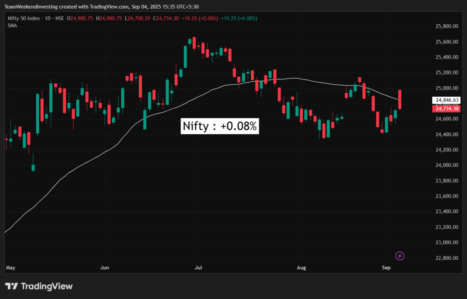Image resolution: width=467 pixels, height=299 pixels.
Task: Select the Nifty 50 Index symbol title
Action: (24, 18)
